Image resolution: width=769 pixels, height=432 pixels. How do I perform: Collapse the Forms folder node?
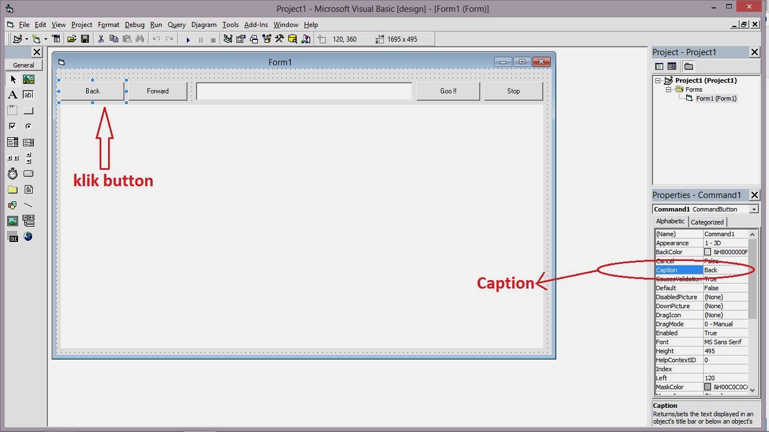(x=668, y=89)
